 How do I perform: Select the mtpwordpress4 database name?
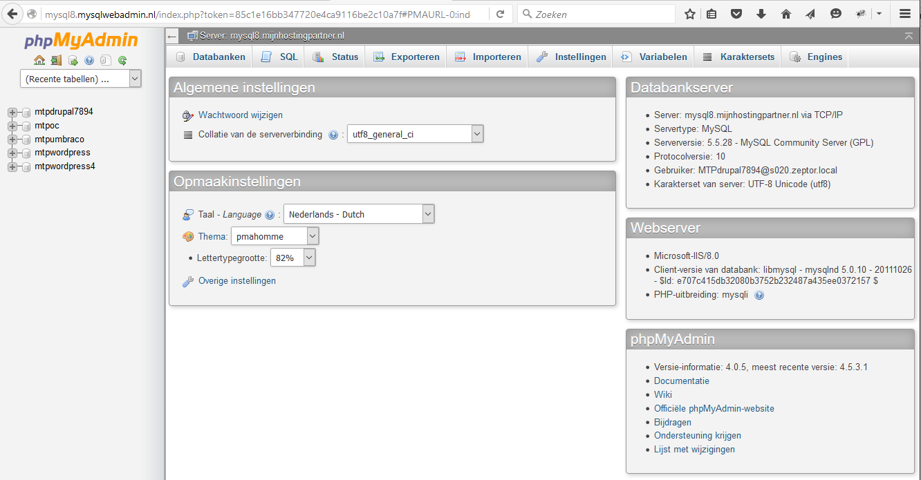point(65,166)
